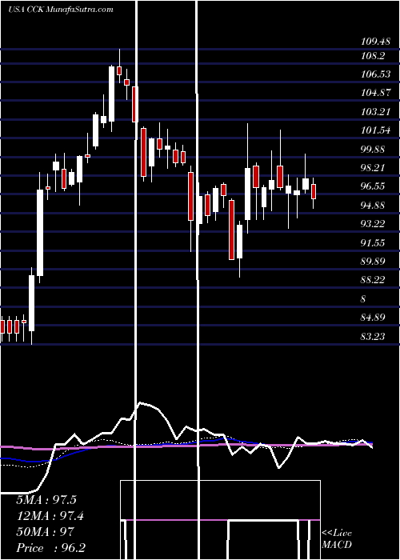400x560 pixels.
Task: Click the 109.48 price level label
Action: pyautogui.click(x=375, y=42)
